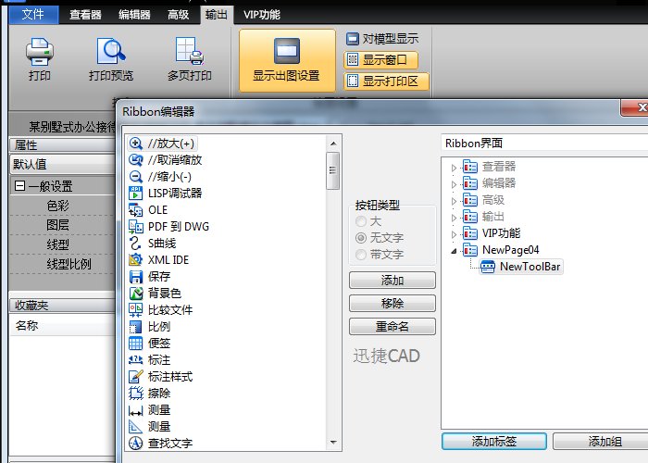The height and width of the screenshot is (463, 648).
Task: Expand 编辑器 tree node
Action: click(454, 184)
